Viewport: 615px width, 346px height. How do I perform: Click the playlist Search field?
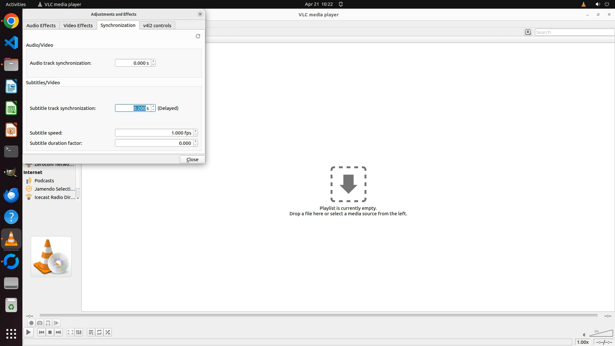[x=574, y=32]
